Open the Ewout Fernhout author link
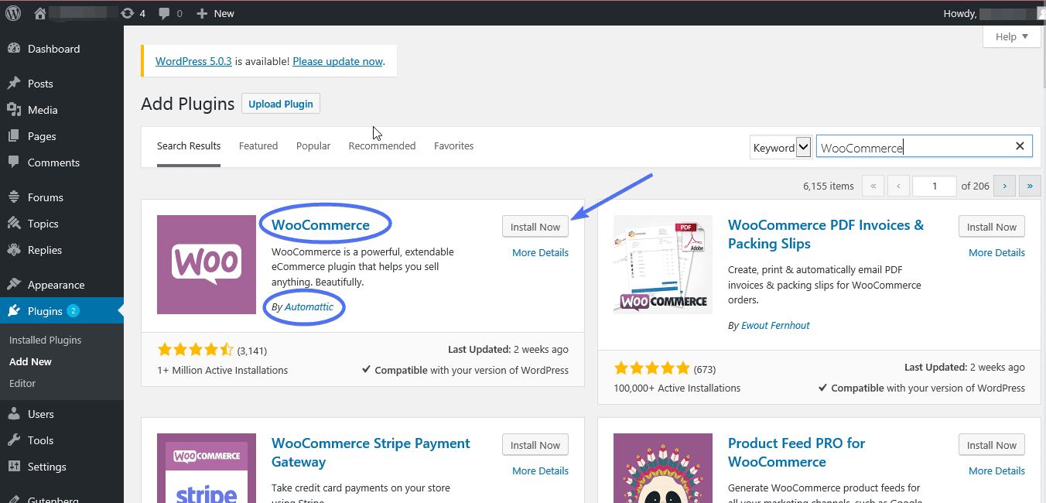The height and width of the screenshot is (503, 1046). (x=775, y=325)
